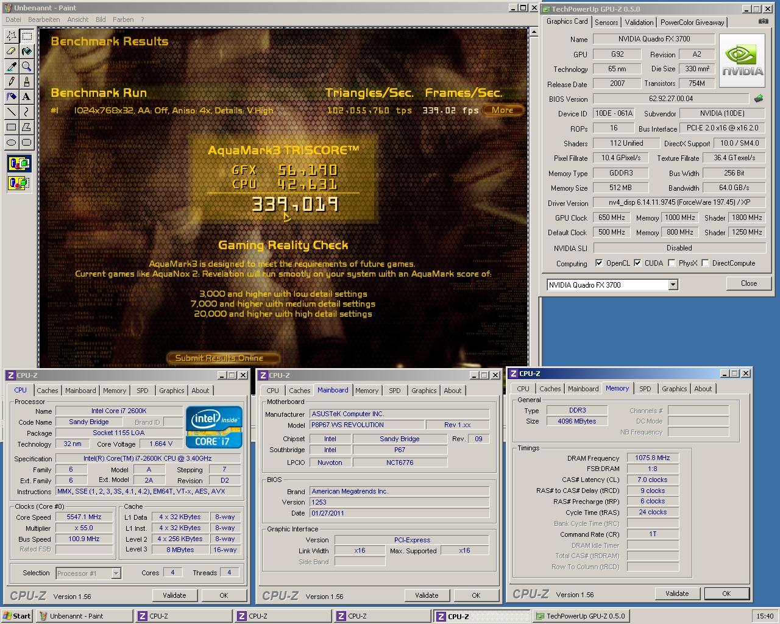Select the Magnifier tool in Paint
The height and width of the screenshot is (624, 780).
tap(26, 66)
